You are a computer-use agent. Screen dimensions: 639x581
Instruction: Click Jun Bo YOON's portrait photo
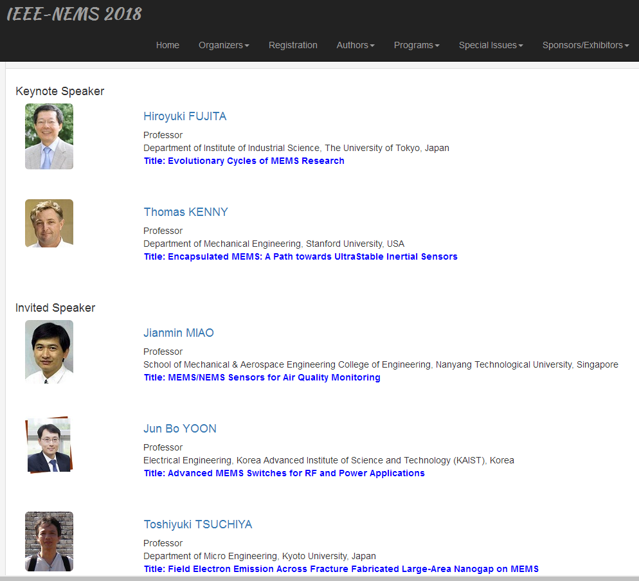(50, 445)
